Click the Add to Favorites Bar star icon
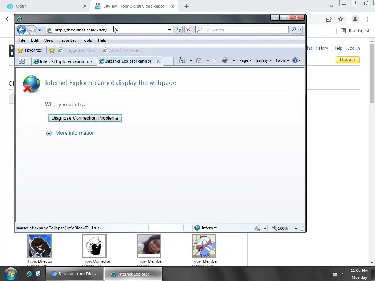This screenshot has width=375, height=281. click(x=52, y=50)
